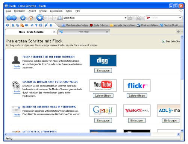Open the Ansicht menu in the menu bar

pyautogui.click(x=32, y=11)
